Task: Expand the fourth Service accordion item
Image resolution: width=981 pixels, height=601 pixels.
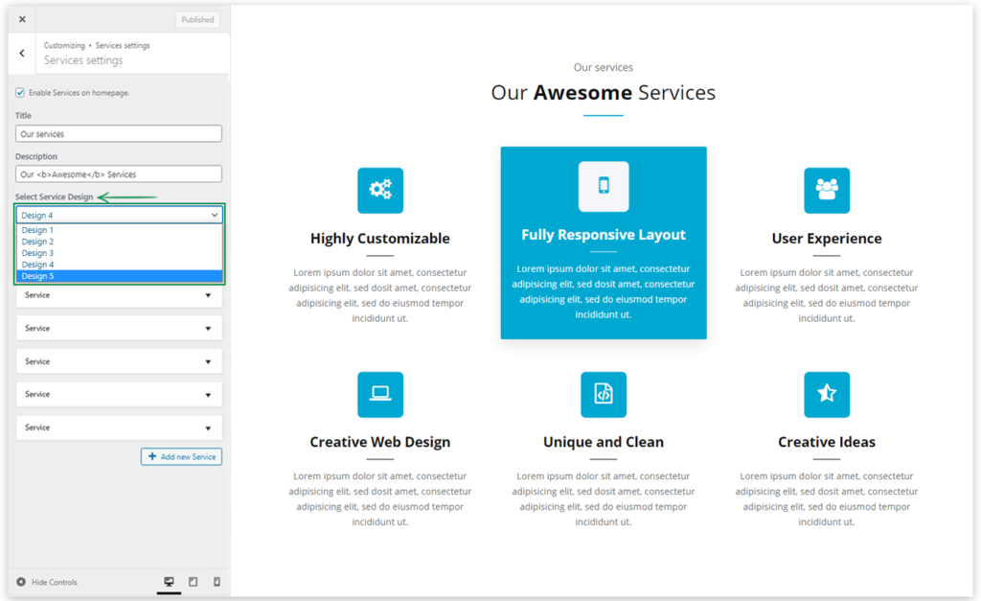Action: [x=119, y=394]
